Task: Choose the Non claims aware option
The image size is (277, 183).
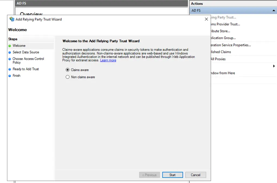Action: point(68,77)
